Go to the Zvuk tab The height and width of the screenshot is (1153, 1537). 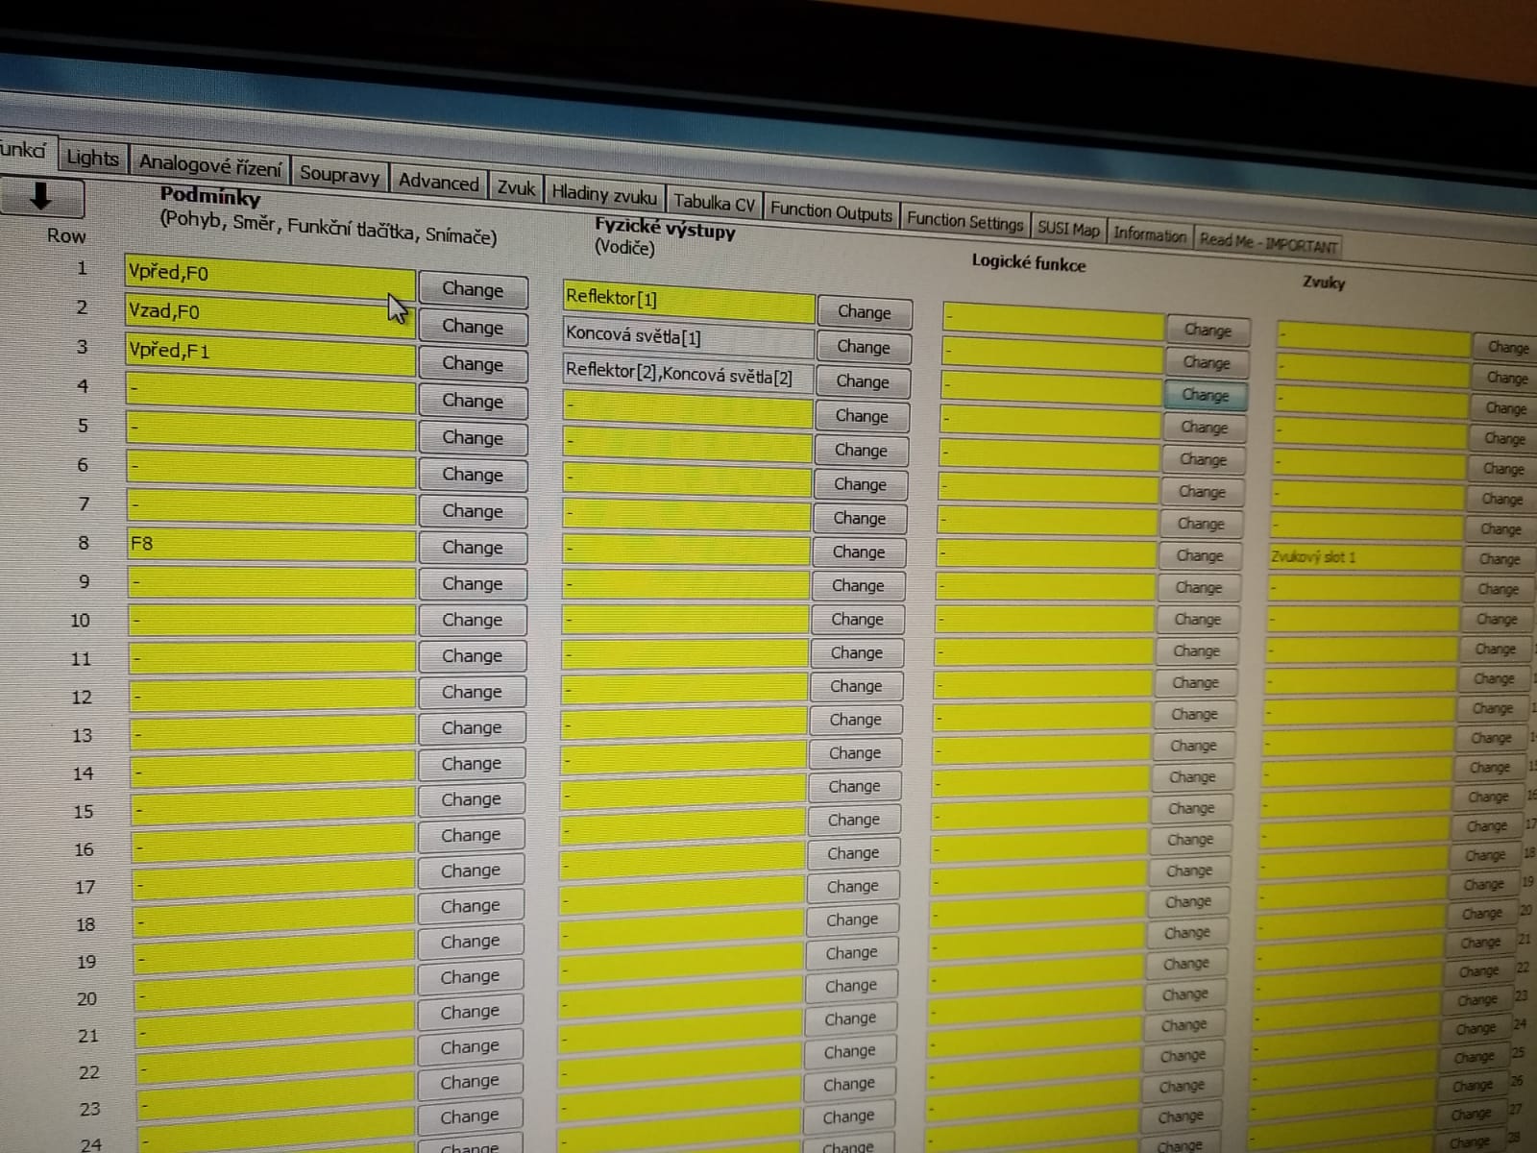tap(516, 188)
